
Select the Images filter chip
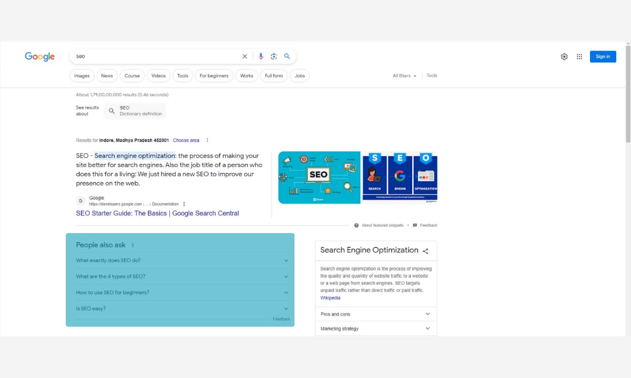coord(82,76)
